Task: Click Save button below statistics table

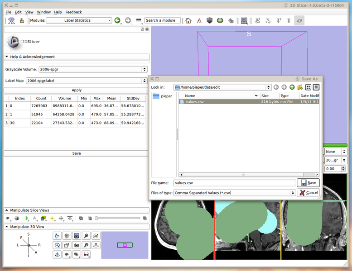Action: [77, 153]
